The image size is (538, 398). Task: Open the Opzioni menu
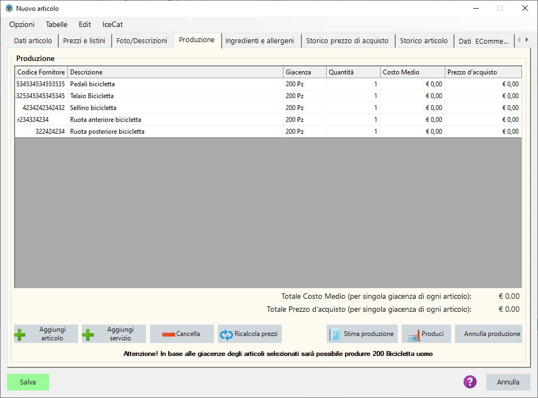[x=22, y=24]
